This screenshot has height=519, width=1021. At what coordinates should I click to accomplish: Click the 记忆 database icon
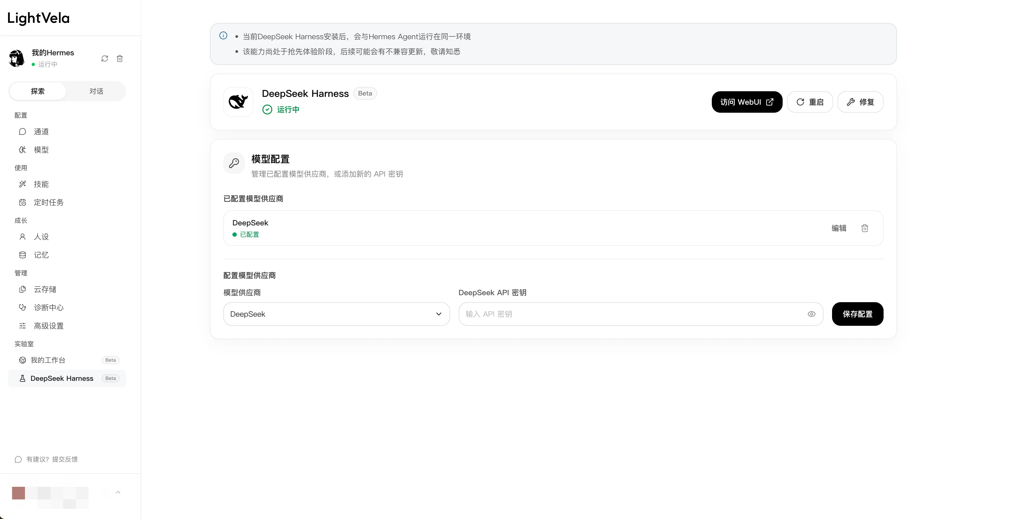pyautogui.click(x=23, y=255)
